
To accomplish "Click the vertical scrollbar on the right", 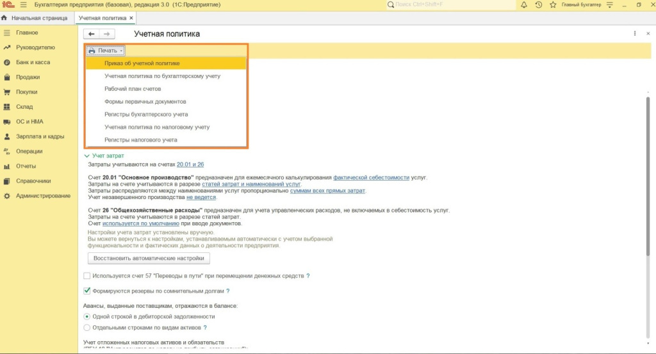I will click(648, 192).
